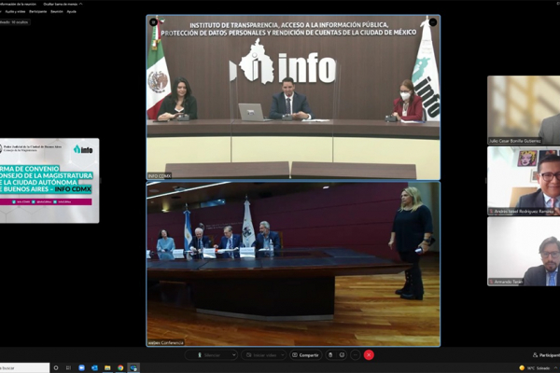560x373 pixels.
Task: Open Google Chrome from taskbar
Action: point(120,367)
